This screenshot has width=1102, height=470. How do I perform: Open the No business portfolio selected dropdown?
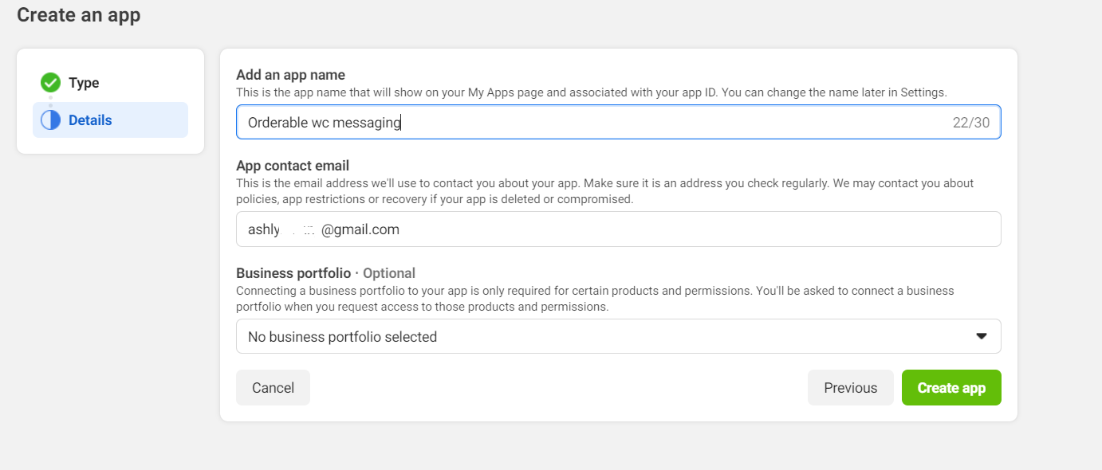pos(618,336)
